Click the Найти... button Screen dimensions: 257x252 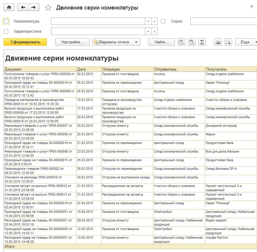[162, 42]
